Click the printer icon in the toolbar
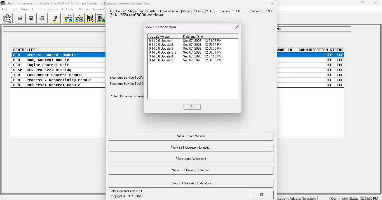 click(x=42, y=19)
